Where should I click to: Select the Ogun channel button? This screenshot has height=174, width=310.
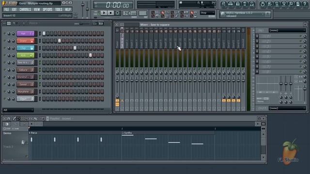click(26, 99)
